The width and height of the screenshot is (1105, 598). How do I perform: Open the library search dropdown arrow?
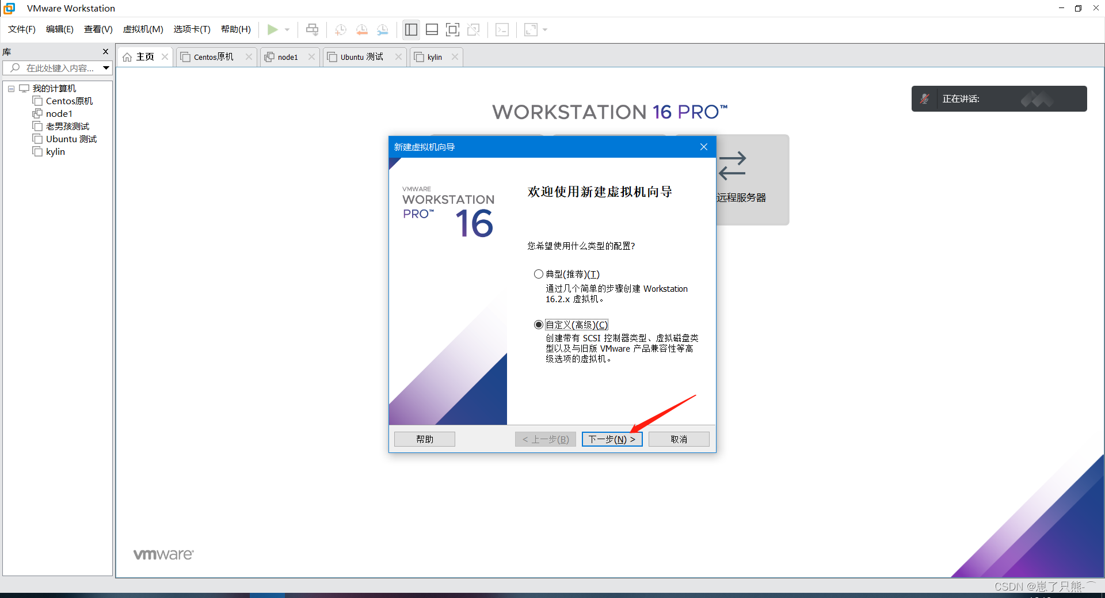pyautogui.click(x=106, y=68)
